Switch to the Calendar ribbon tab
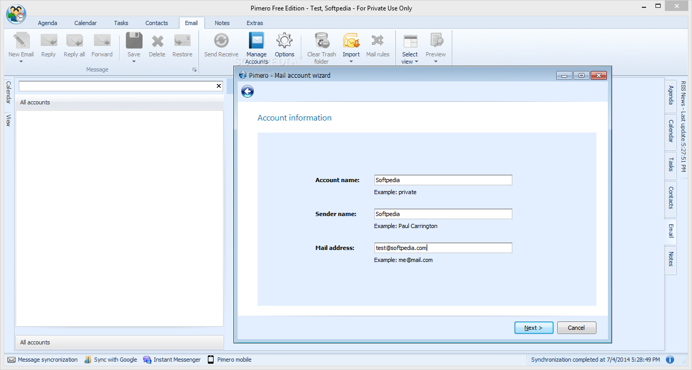 86,23
